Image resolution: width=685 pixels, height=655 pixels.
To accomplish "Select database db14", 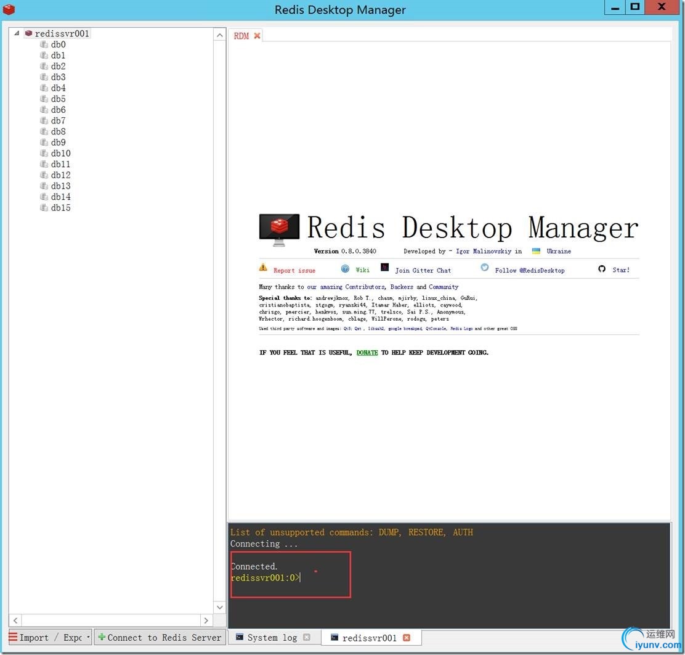I will [61, 197].
